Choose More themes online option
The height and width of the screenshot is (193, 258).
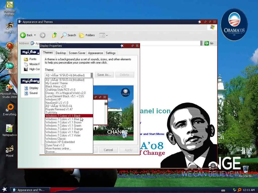69,149
